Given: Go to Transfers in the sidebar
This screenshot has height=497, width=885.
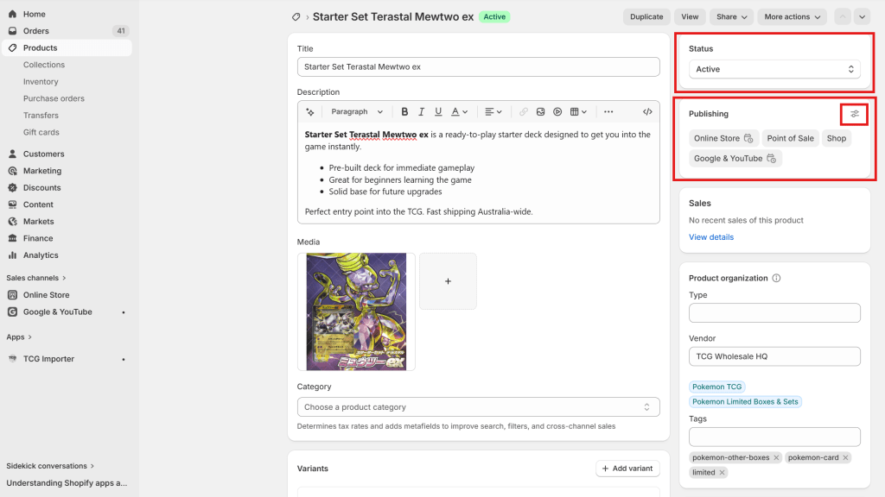Looking at the screenshot, I should 41,116.
